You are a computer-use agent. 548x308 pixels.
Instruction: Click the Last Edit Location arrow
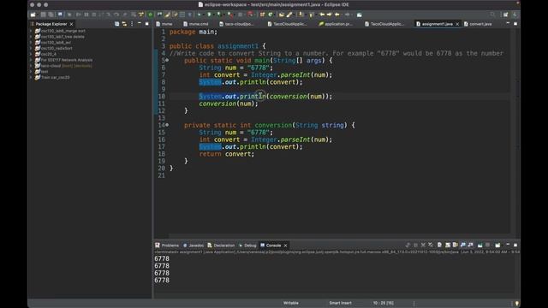322,15
